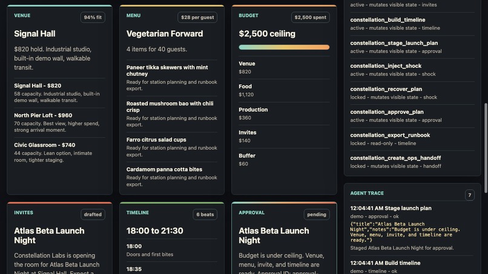Screen dimensions: 488x274
Task: Click Paneer tikka skewers with mint chutney
Action: [x=172, y=78]
